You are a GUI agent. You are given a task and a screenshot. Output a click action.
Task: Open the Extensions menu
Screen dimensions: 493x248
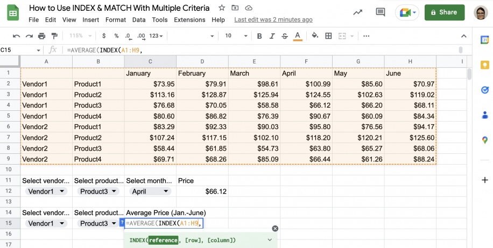pyautogui.click(x=189, y=20)
